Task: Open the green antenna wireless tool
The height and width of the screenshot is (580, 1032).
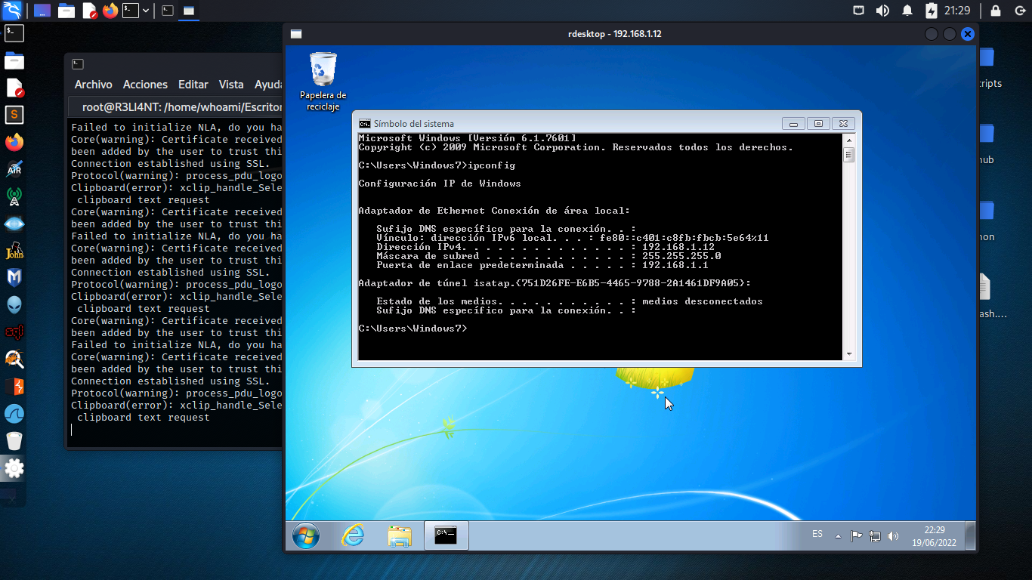Action: pos(14,196)
